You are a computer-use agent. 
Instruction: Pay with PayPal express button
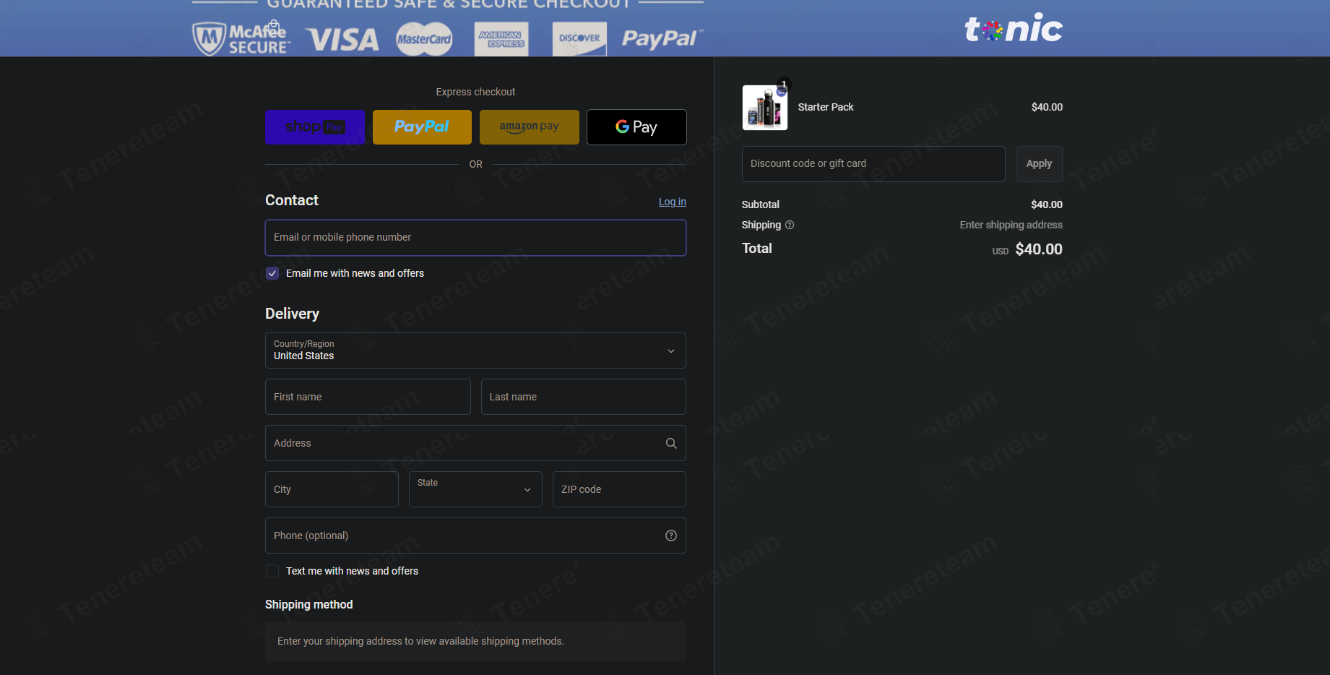pyautogui.click(x=422, y=127)
